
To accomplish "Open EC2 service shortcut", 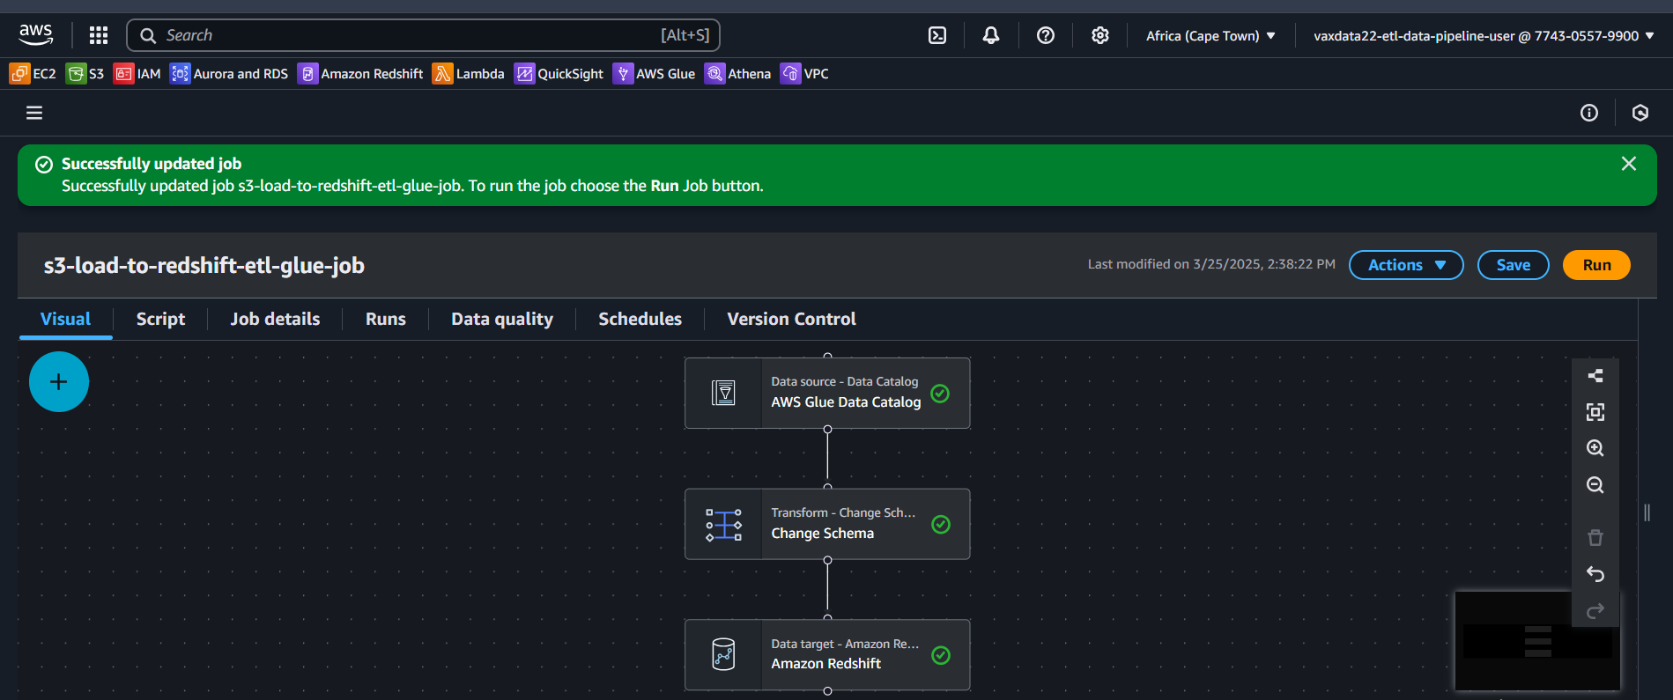I will [33, 74].
